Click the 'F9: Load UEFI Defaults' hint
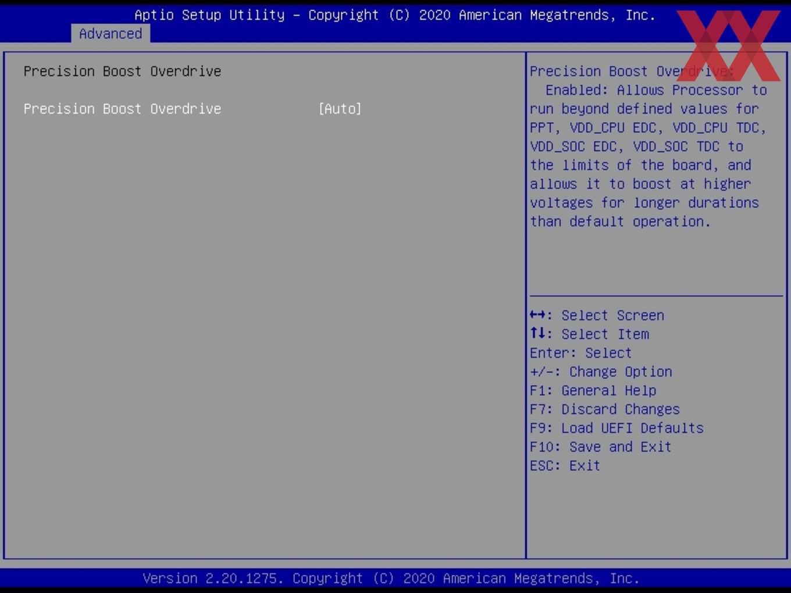This screenshot has height=593, width=791. click(x=617, y=428)
